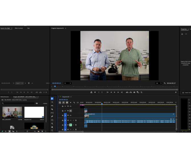Open Program zoom level Fit dropdown
Screen dimensions: 191x159
pos(68,83)
